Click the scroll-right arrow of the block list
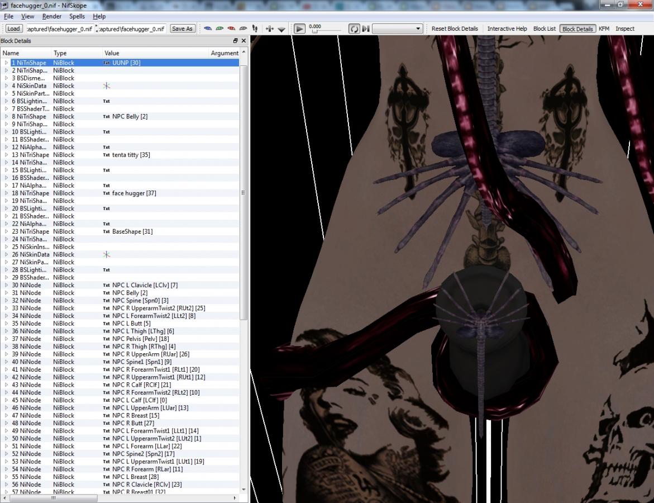 (235, 498)
